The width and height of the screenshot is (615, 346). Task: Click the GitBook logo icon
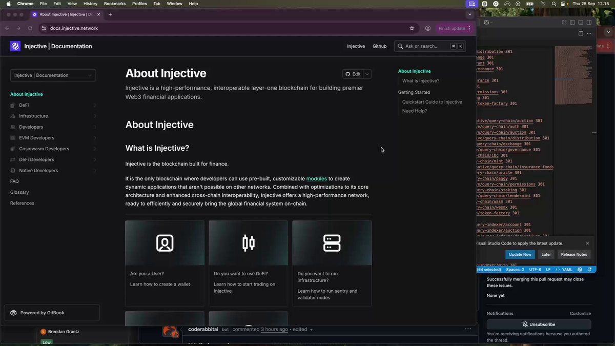tap(13, 313)
